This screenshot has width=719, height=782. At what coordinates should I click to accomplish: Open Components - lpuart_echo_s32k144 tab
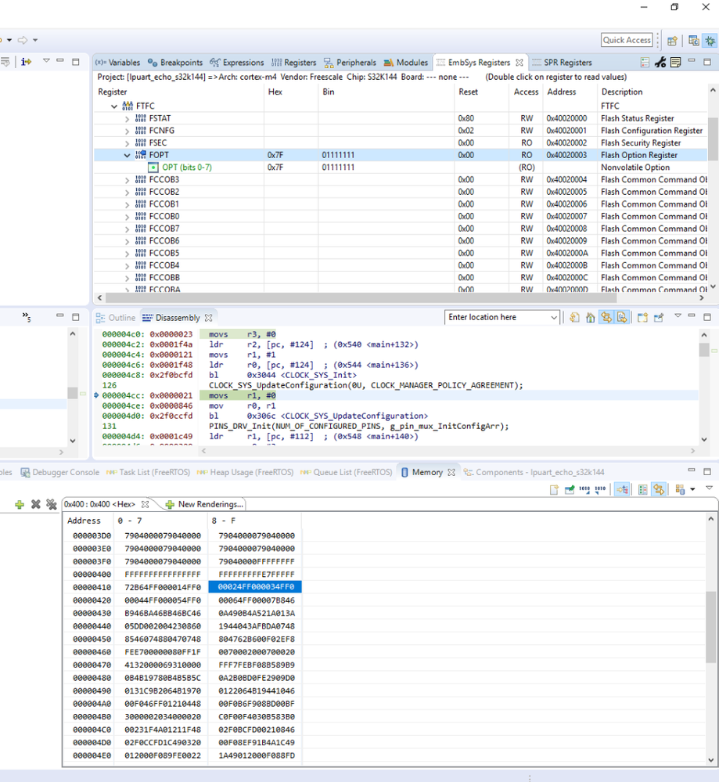(x=534, y=472)
